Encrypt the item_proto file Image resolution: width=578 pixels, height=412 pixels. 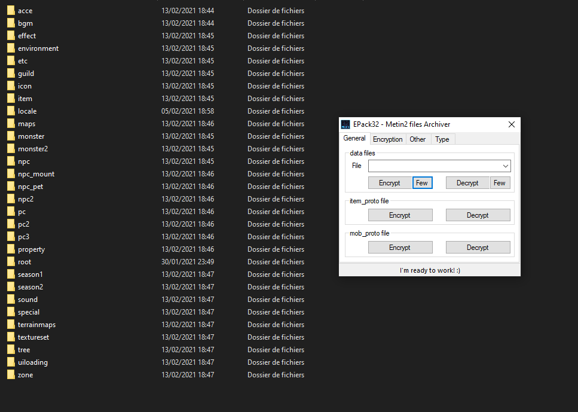coord(400,215)
